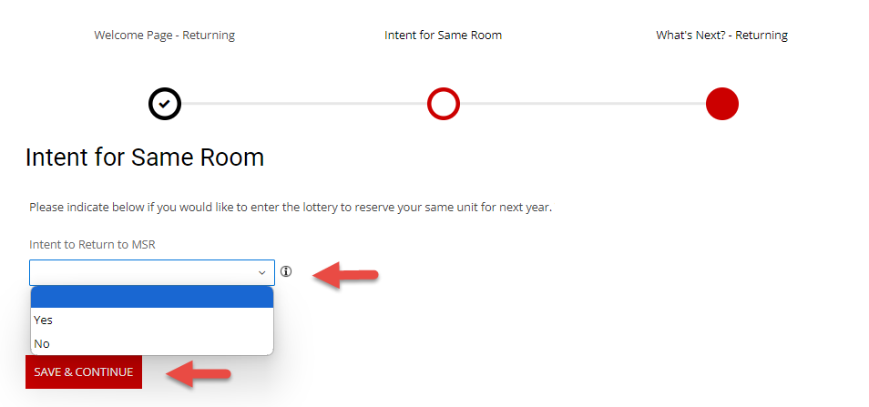Click the solid red final-step circle
The width and height of the screenshot is (869, 407).
(721, 104)
